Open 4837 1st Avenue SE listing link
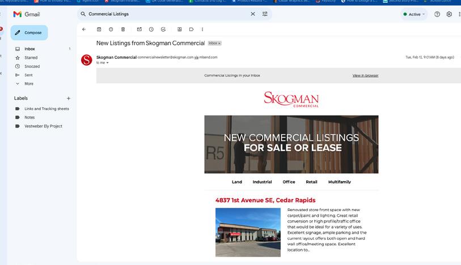The height and width of the screenshot is (265, 461). [265, 200]
